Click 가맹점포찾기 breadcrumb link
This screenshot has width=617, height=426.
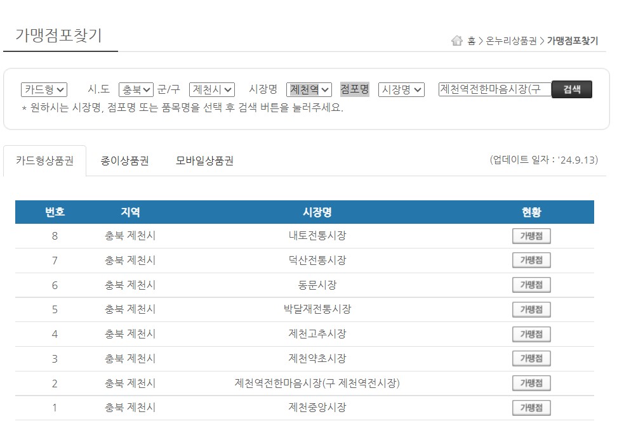click(x=573, y=41)
